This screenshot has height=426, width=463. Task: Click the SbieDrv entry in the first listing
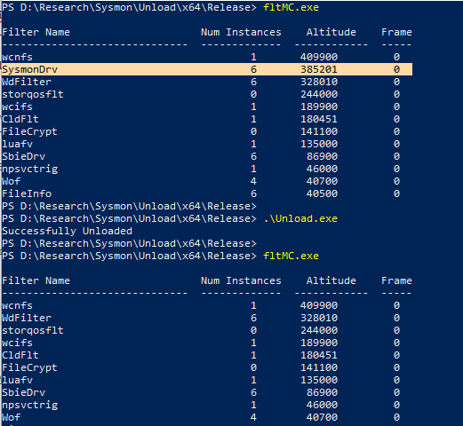click(24, 156)
